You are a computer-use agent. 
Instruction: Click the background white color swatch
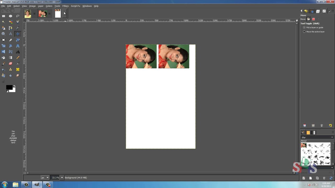14,91
